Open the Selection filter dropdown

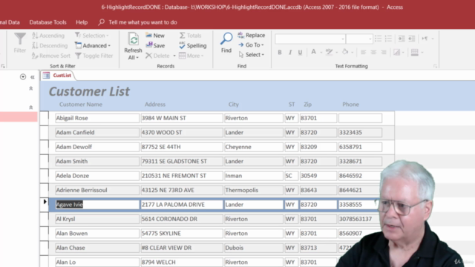coord(92,36)
